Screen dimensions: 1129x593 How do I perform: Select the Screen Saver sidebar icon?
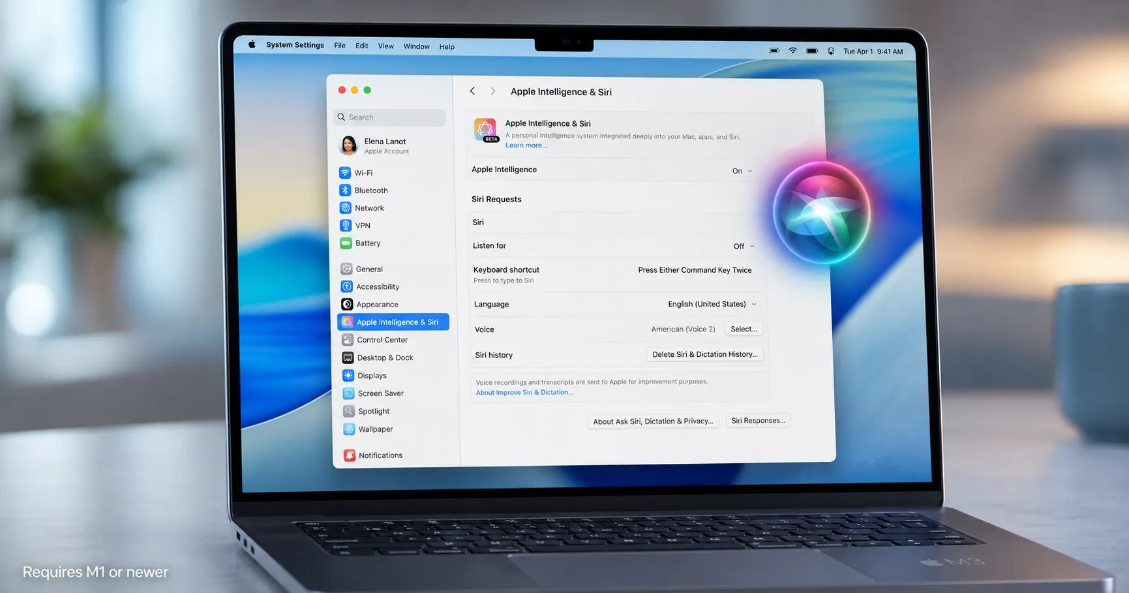click(x=348, y=393)
